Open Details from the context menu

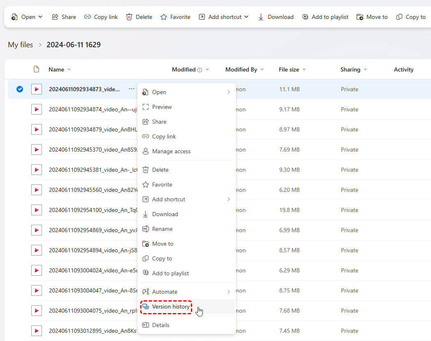point(160,325)
